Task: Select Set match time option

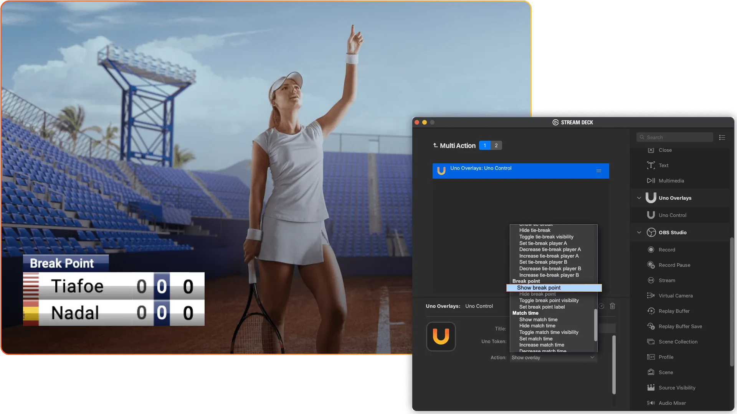Action: pos(536,339)
